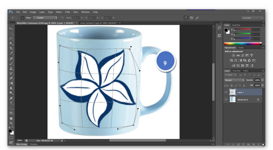Open the Filter menu

coord(67,12)
